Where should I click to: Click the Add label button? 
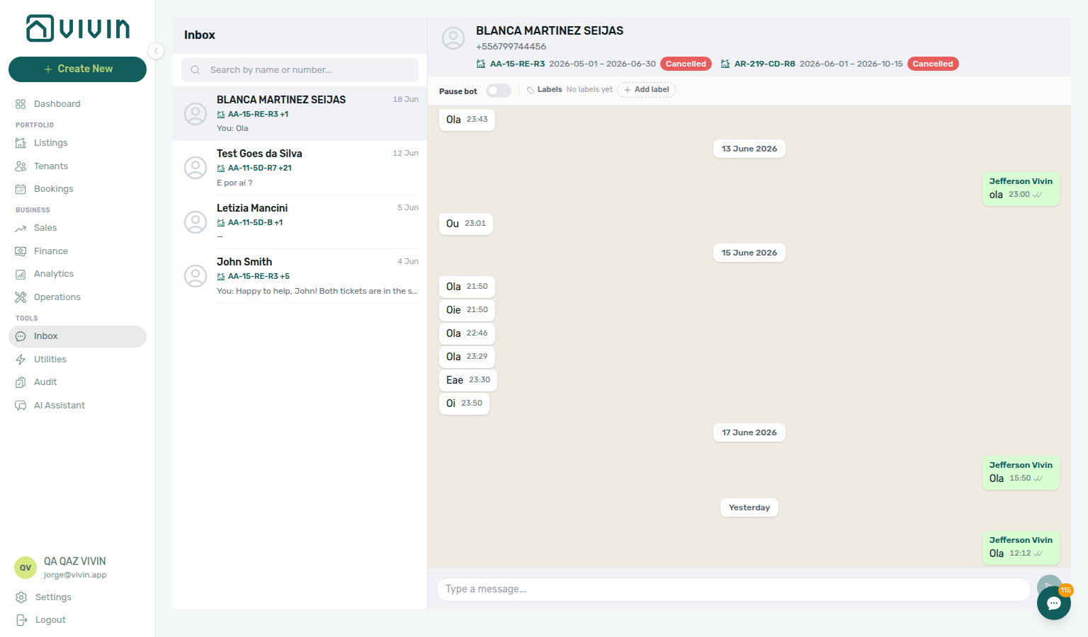[x=646, y=90]
